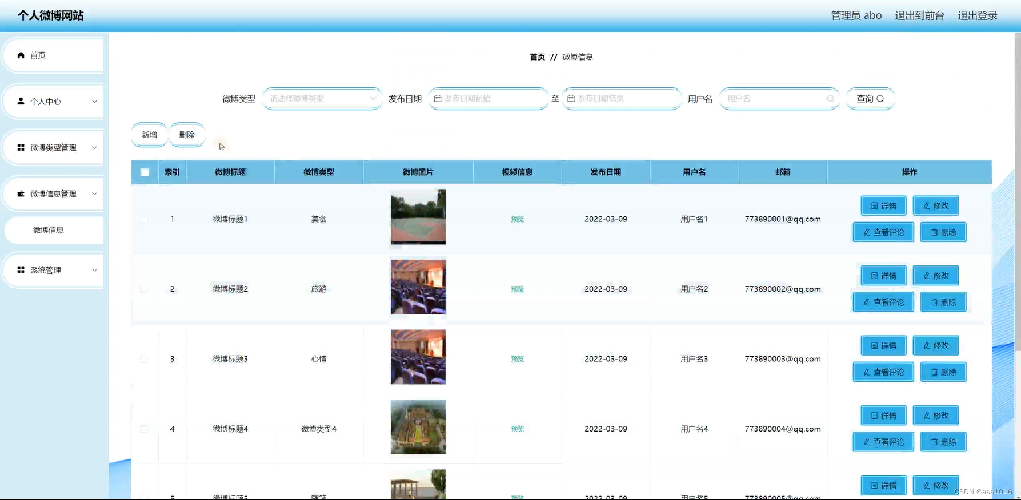Open 详情 for row 微博标题5
This screenshot has height=500, width=1021.
pyautogui.click(x=883, y=485)
